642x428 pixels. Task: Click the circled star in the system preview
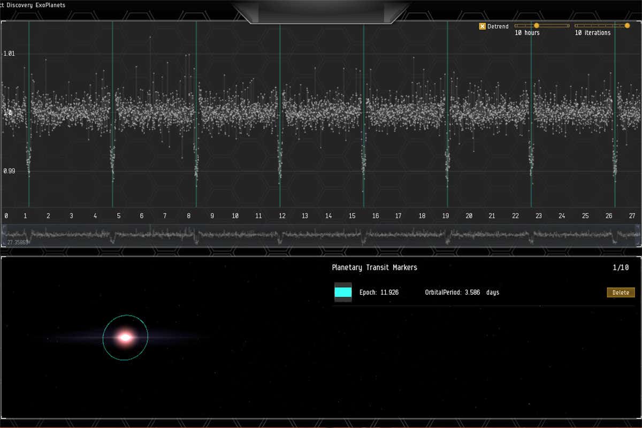pyautogui.click(x=125, y=337)
